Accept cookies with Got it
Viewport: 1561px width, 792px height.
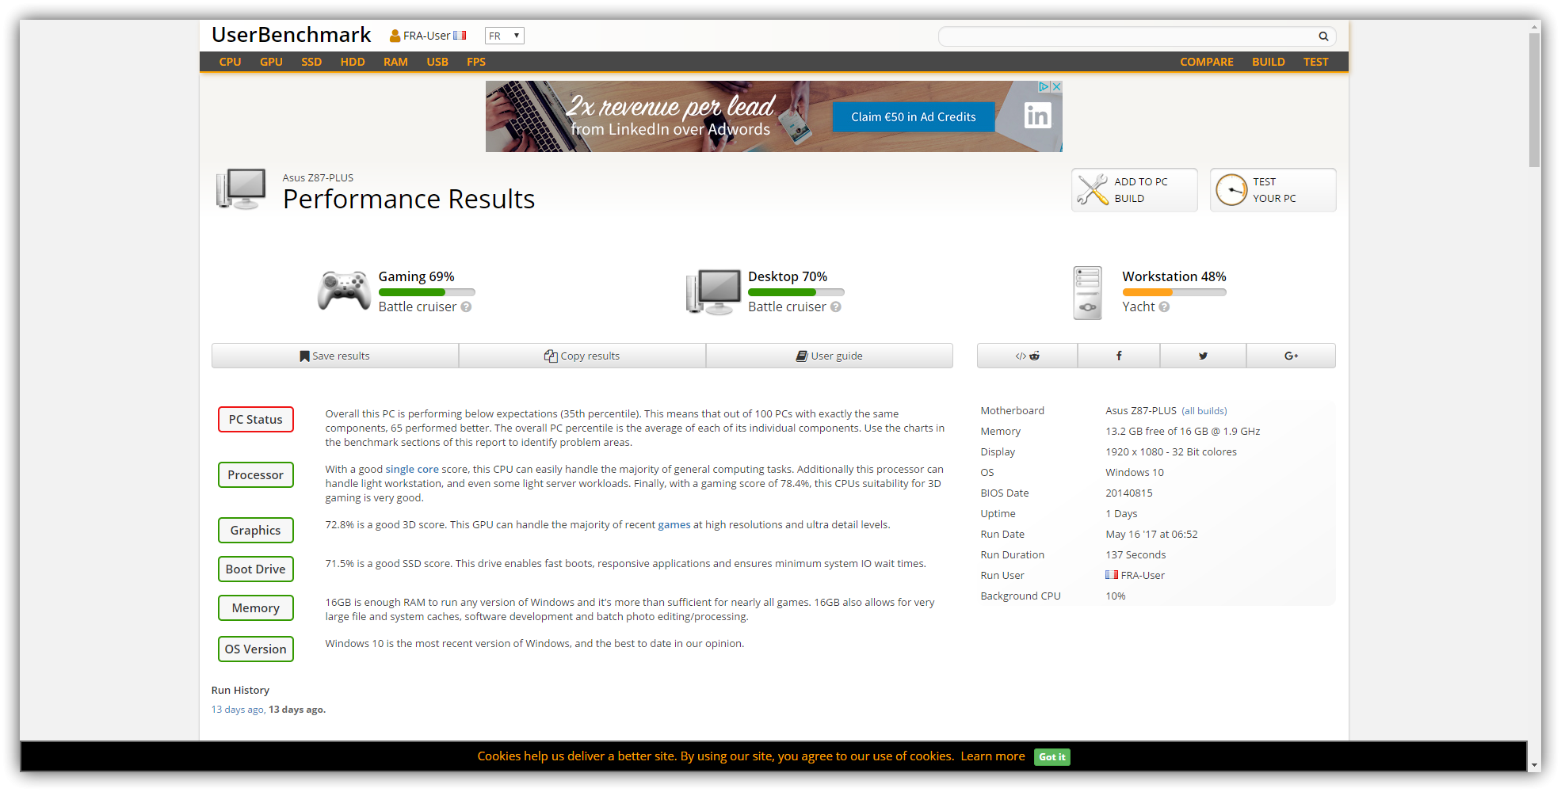pyautogui.click(x=1052, y=757)
